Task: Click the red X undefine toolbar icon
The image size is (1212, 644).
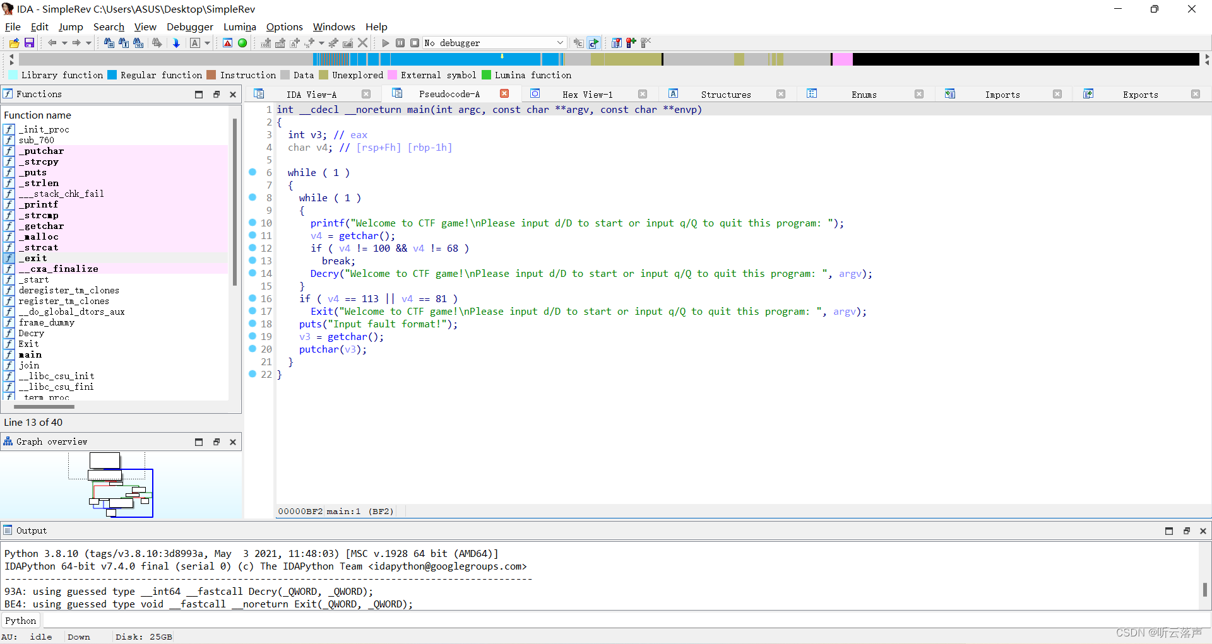Action: [x=363, y=43]
